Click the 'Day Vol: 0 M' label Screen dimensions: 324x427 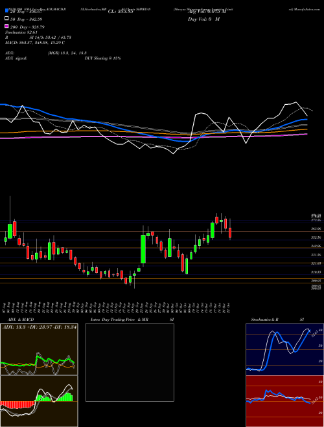point(203,19)
